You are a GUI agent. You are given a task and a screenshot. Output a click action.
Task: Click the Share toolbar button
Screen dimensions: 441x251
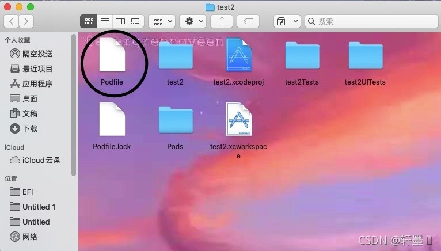222,21
